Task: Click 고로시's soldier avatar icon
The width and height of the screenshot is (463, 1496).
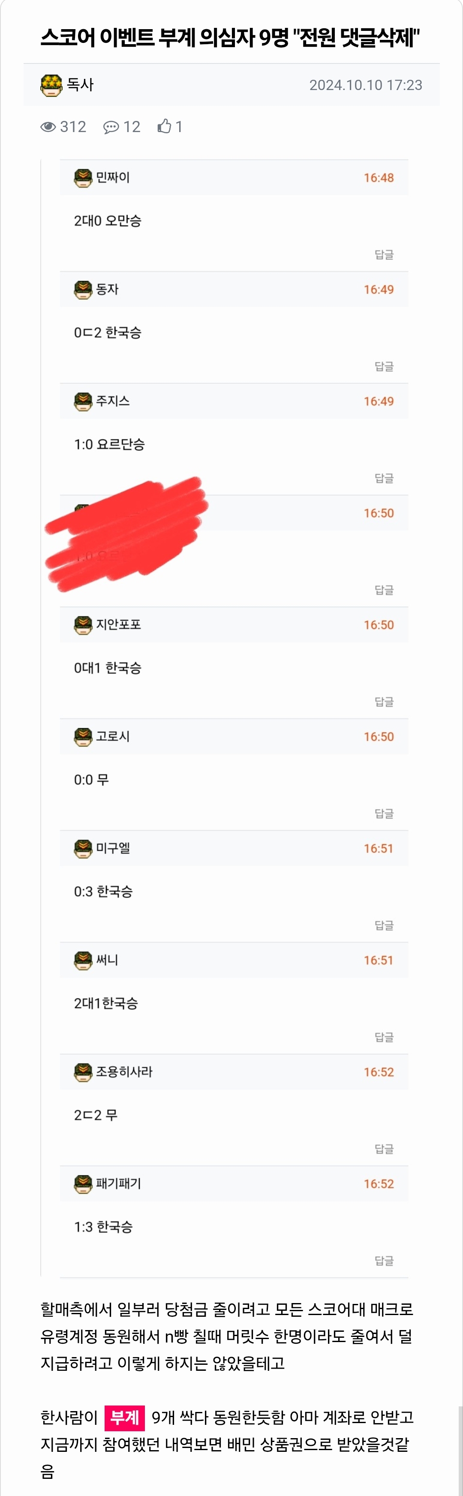Action: pos(83,736)
